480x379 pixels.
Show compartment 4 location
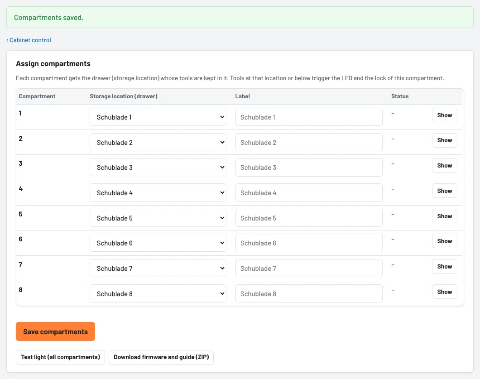(445, 191)
